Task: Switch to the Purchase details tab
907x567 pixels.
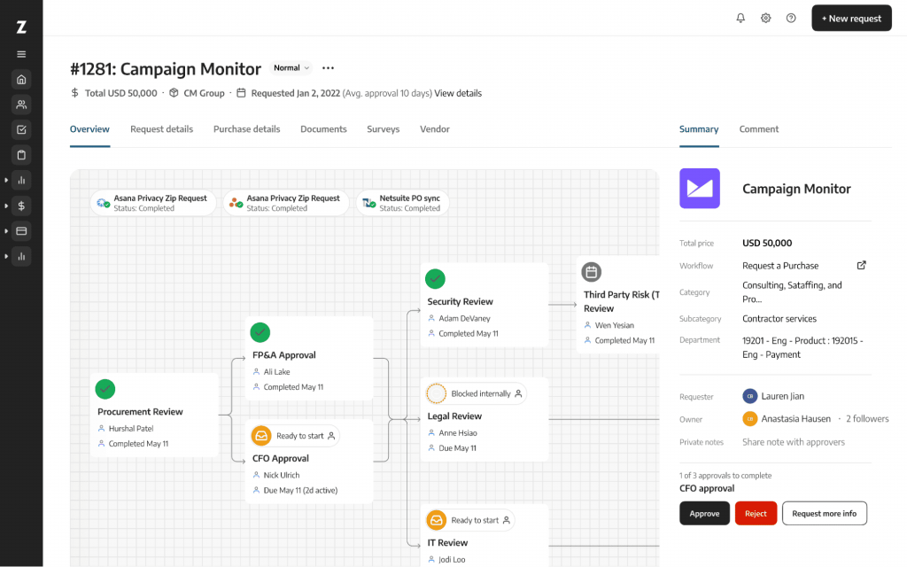Action: [x=246, y=129]
